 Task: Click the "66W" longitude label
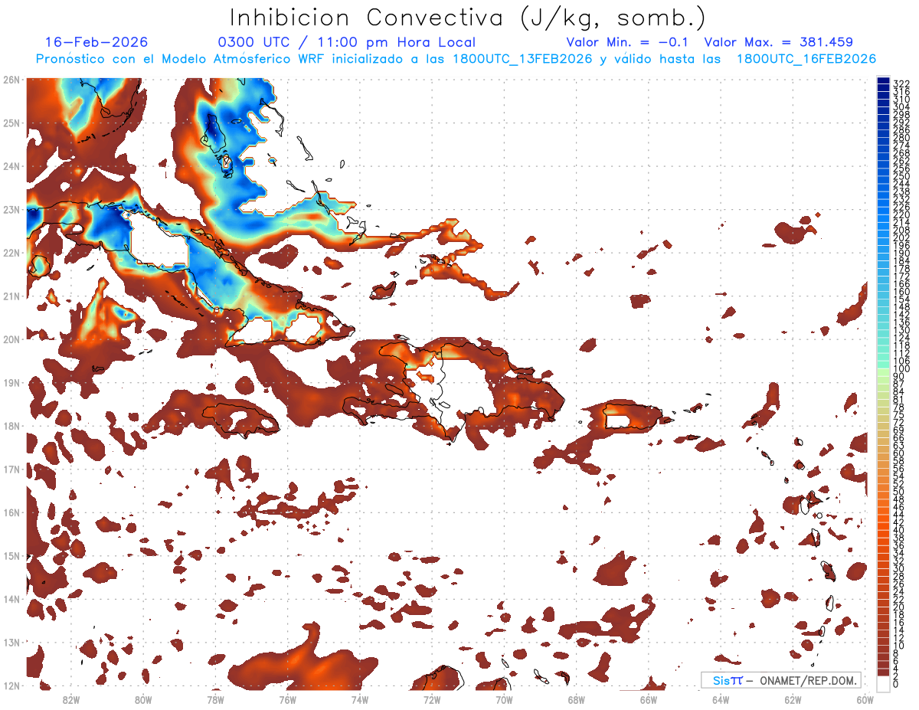pos(649,699)
